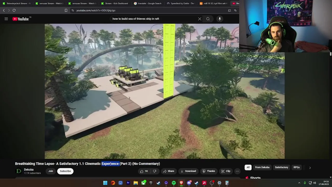Like the video (1K thumbs up)
332x187 pixels.
click(144, 171)
